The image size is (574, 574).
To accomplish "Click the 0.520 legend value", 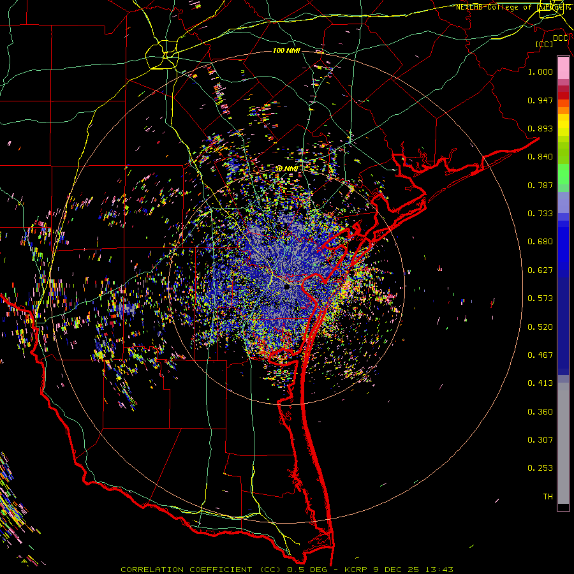I will click(x=540, y=327).
